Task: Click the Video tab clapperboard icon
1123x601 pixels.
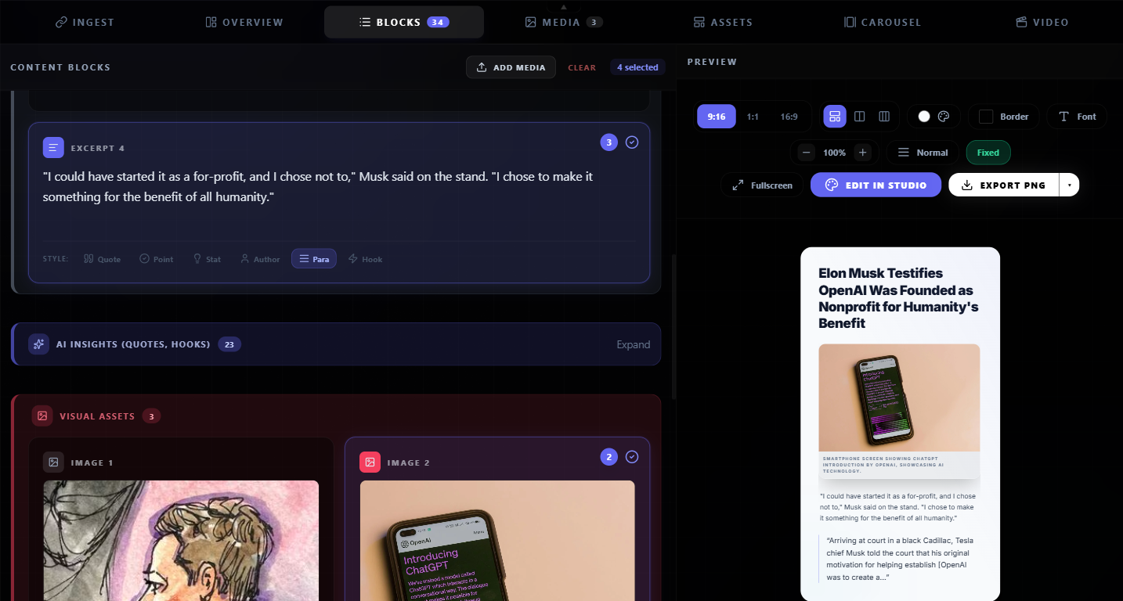Action: point(1021,22)
